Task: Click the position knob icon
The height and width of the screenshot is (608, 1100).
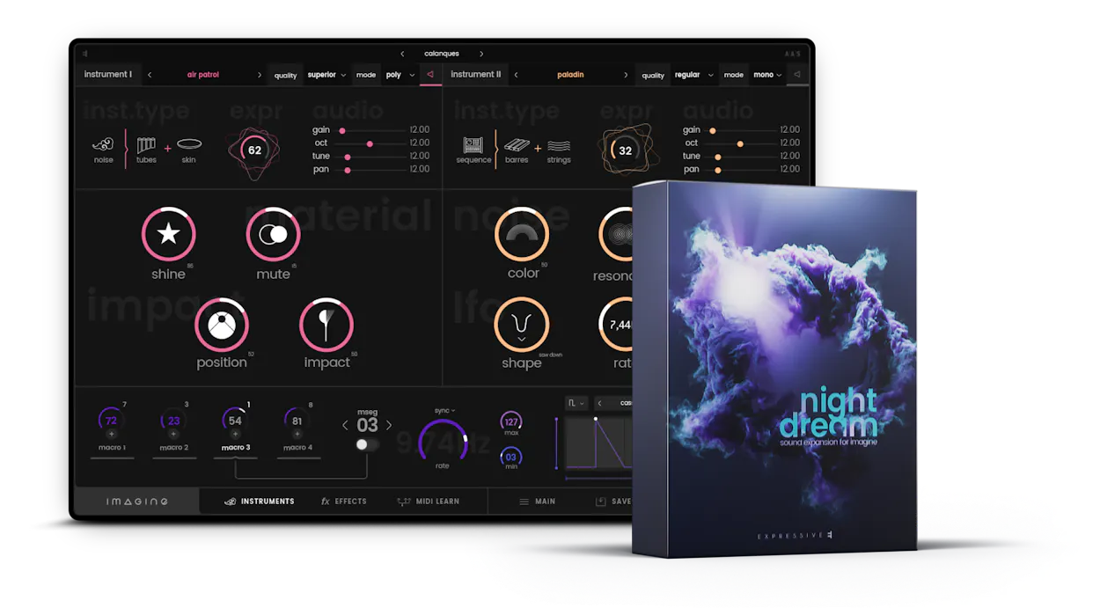Action: (x=221, y=326)
